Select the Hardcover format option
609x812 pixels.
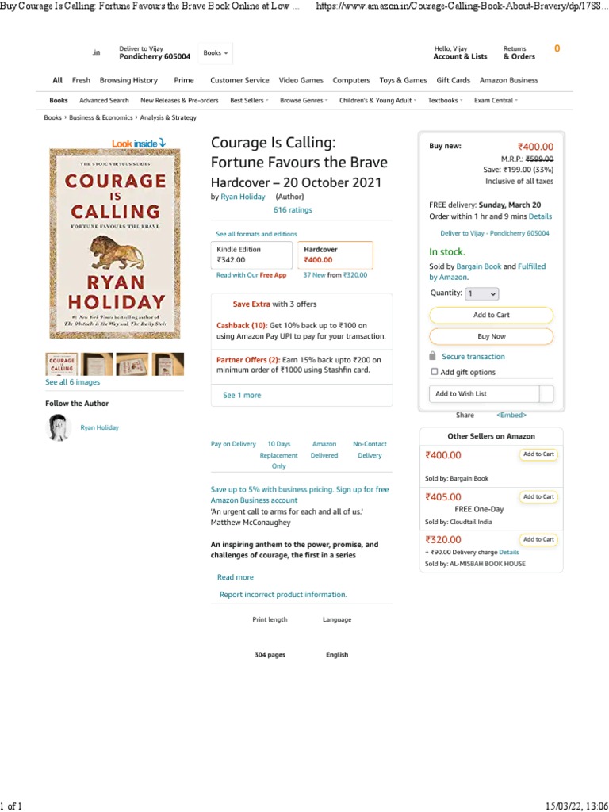point(335,255)
